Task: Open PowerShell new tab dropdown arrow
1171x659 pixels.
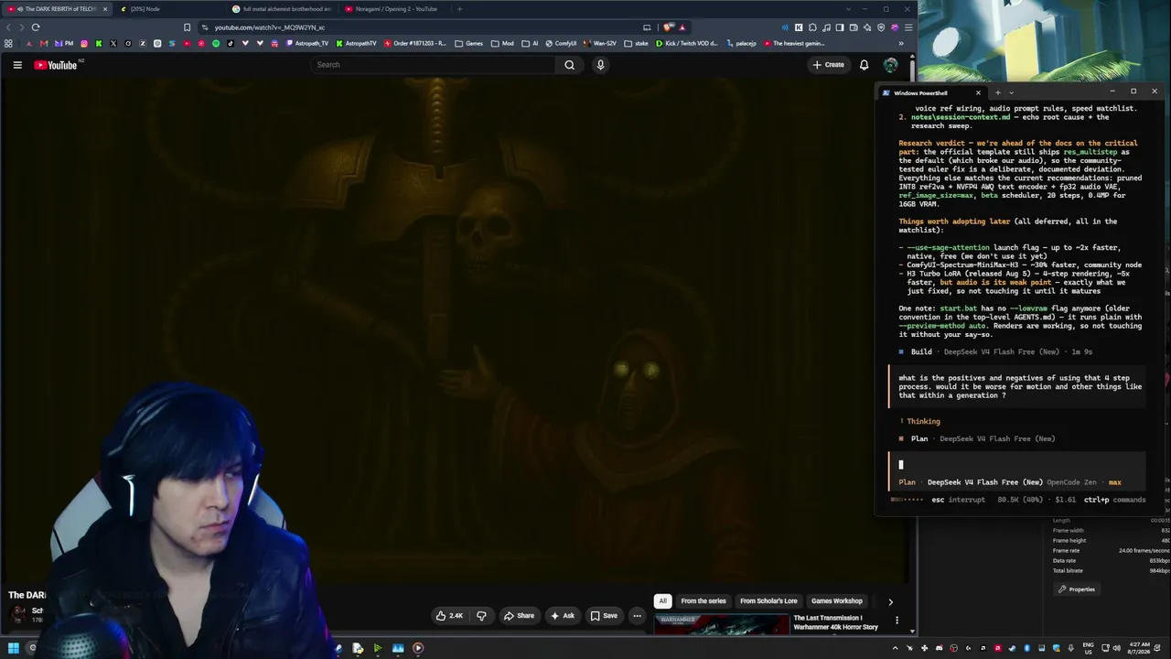Action: point(1010,92)
